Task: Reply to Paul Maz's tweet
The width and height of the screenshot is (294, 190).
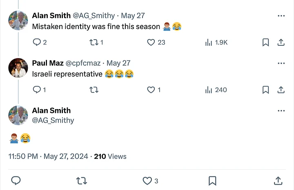Action: [37, 90]
